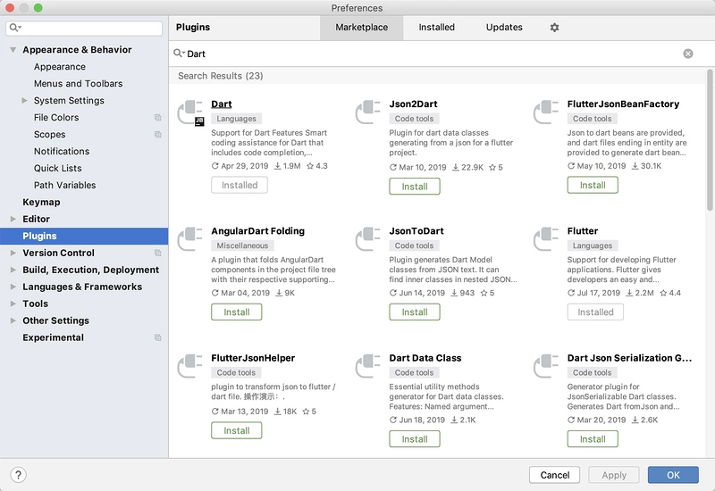Switch to the Updates tab
The height and width of the screenshot is (491, 715).
click(504, 28)
